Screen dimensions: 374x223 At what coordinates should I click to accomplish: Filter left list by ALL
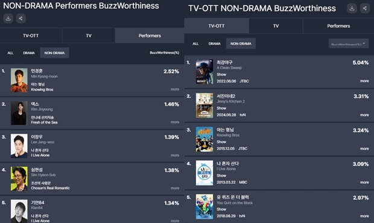(10, 53)
